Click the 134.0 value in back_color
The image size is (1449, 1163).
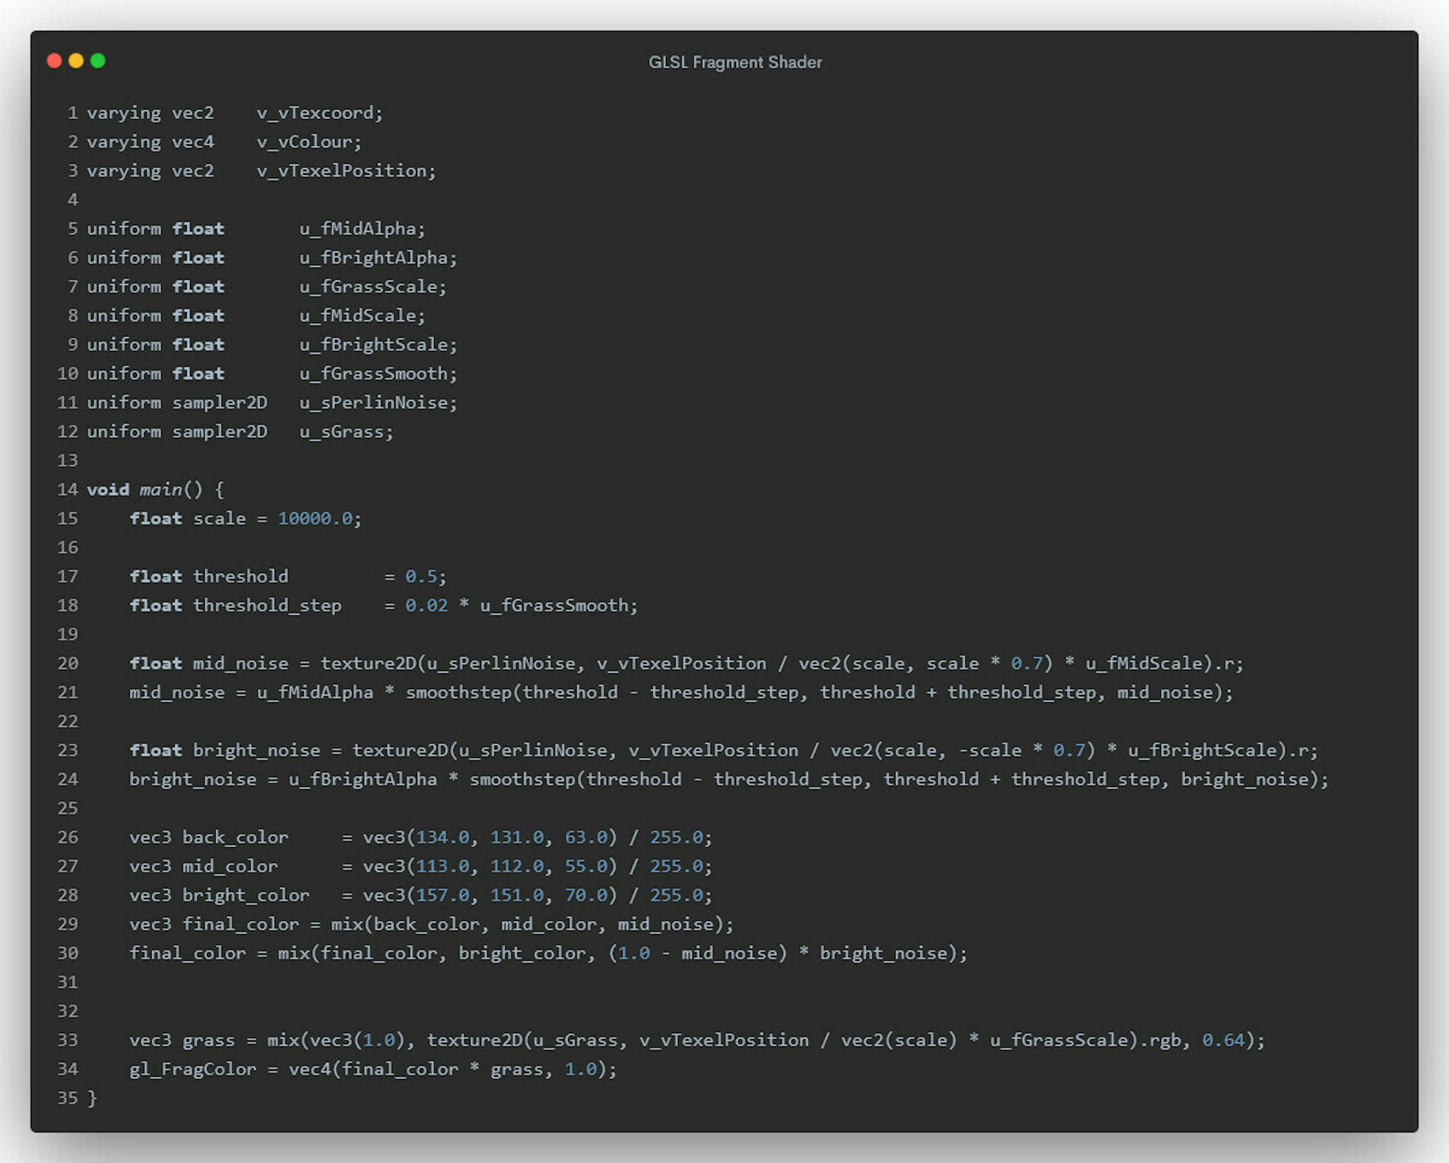[442, 838]
